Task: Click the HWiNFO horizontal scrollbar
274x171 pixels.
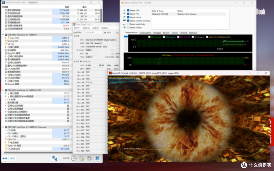Action: 39,153
